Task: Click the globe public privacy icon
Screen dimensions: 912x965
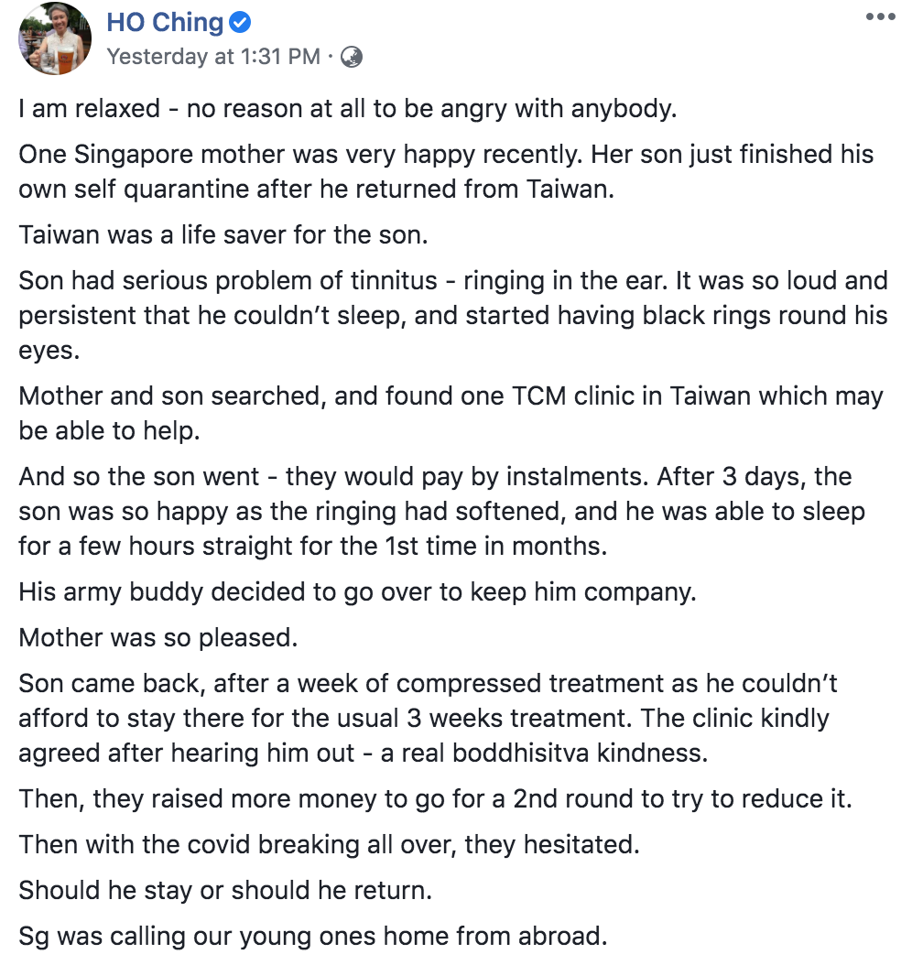Action: coord(352,57)
